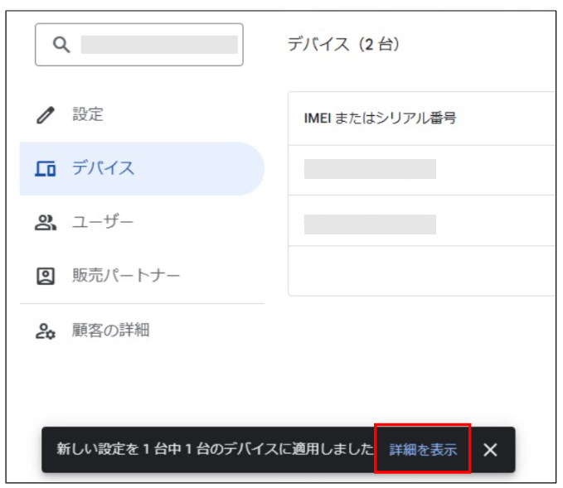
Task: Click the 詳細を表示 link
Action: tap(423, 450)
